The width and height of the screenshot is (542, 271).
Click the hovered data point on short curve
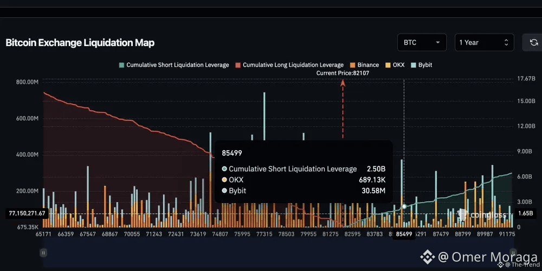pyautogui.click(x=404, y=207)
